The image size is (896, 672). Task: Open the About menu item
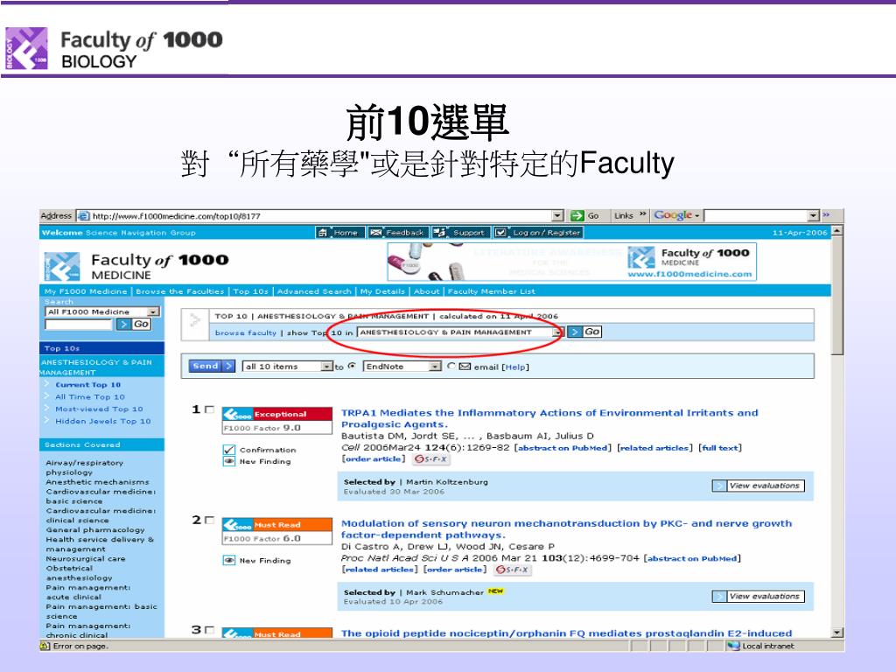pos(427,291)
